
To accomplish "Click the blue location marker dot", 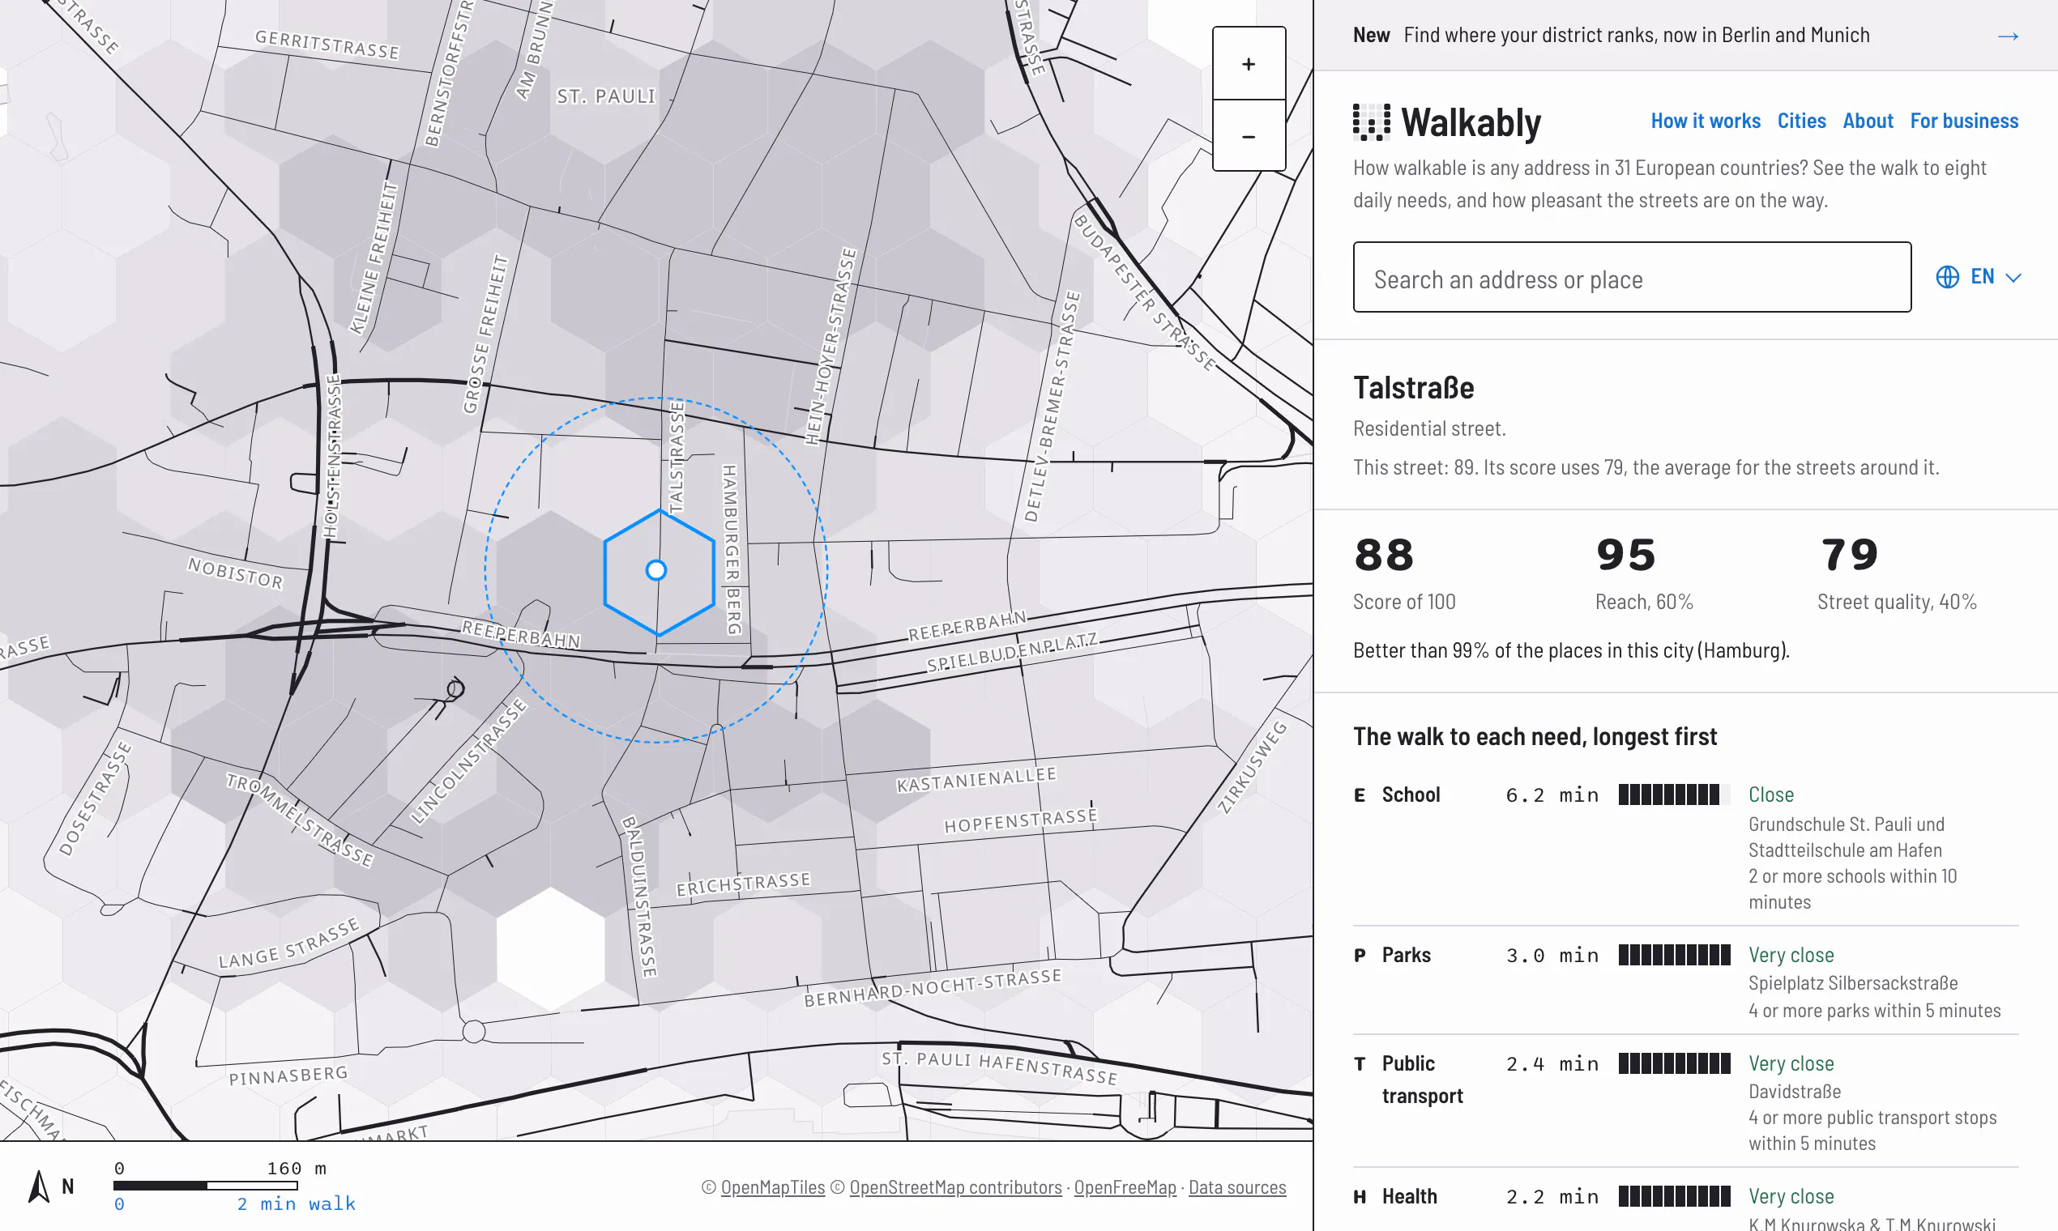I will point(655,571).
